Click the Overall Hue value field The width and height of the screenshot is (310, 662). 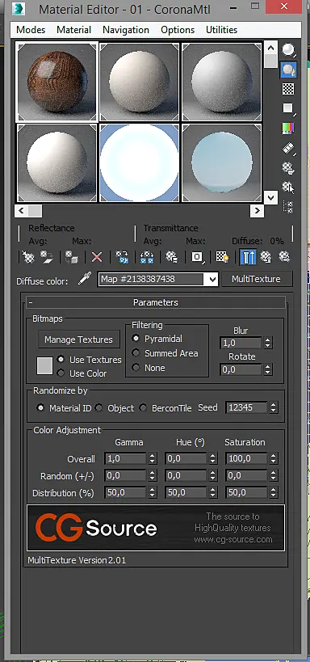coord(186,458)
